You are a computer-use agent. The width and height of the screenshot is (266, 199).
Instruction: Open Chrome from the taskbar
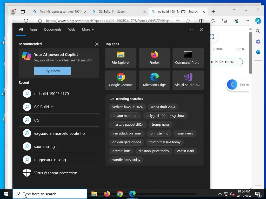tap(119, 194)
